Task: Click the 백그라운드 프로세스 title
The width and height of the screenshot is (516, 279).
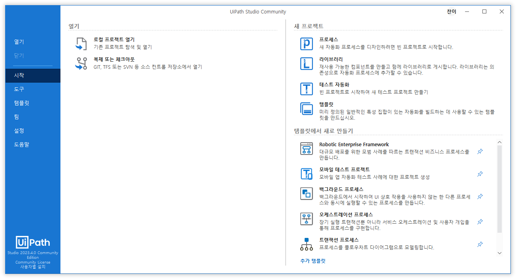Action: tap(341, 189)
